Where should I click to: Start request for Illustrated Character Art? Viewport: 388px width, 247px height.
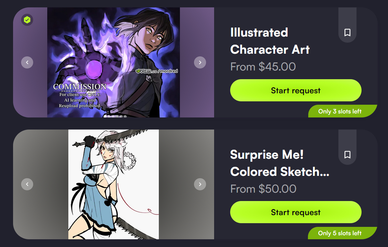click(x=296, y=90)
